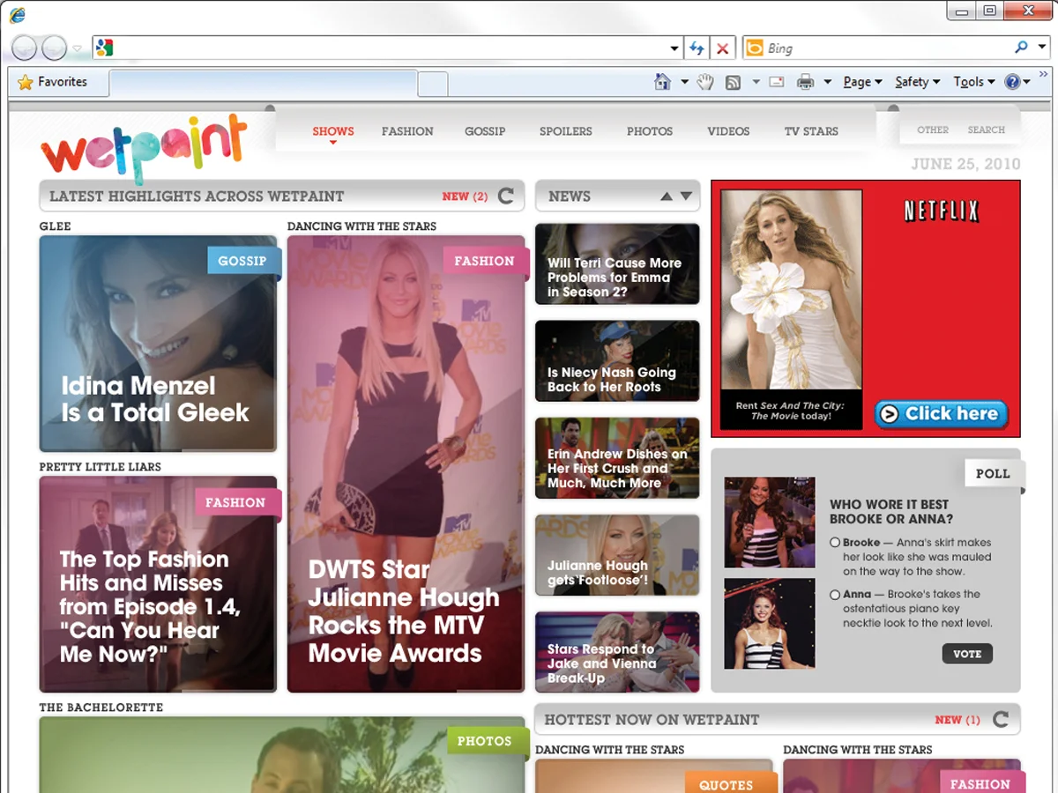This screenshot has width=1058, height=793.
Task: Click the GOSSIP tag on Glee card
Action: click(x=242, y=261)
